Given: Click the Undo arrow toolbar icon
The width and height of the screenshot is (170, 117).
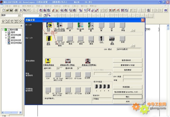Looking at the screenshot, I should pyautogui.click(x=32, y=10).
